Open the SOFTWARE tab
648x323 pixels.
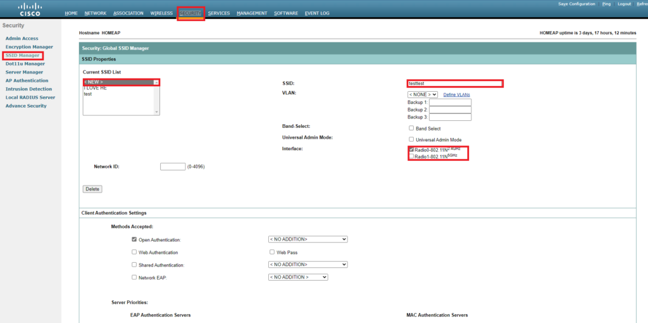click(x=286, y=13)
